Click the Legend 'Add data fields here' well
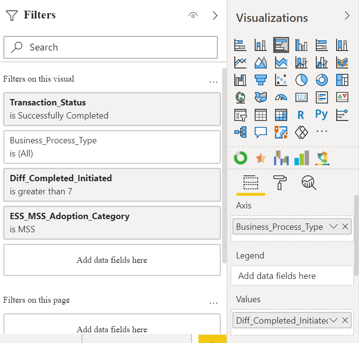Image resolution: width=359 pixels, height=343 pixels. click(x=293, y=275)
